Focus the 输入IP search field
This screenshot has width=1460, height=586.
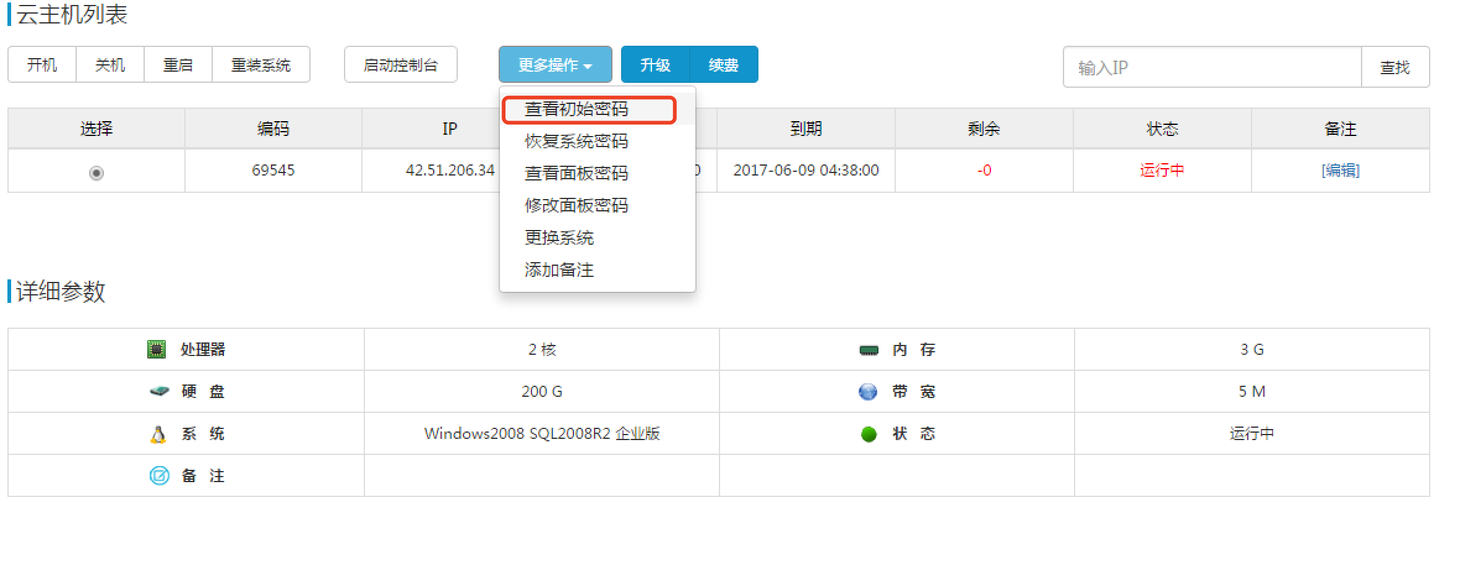(x=1213, y=67)
